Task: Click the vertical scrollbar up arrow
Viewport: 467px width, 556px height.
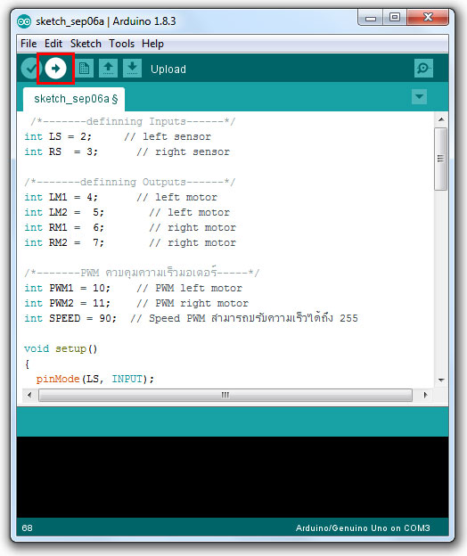Action: pyautogui.click(x=441, y=119)
